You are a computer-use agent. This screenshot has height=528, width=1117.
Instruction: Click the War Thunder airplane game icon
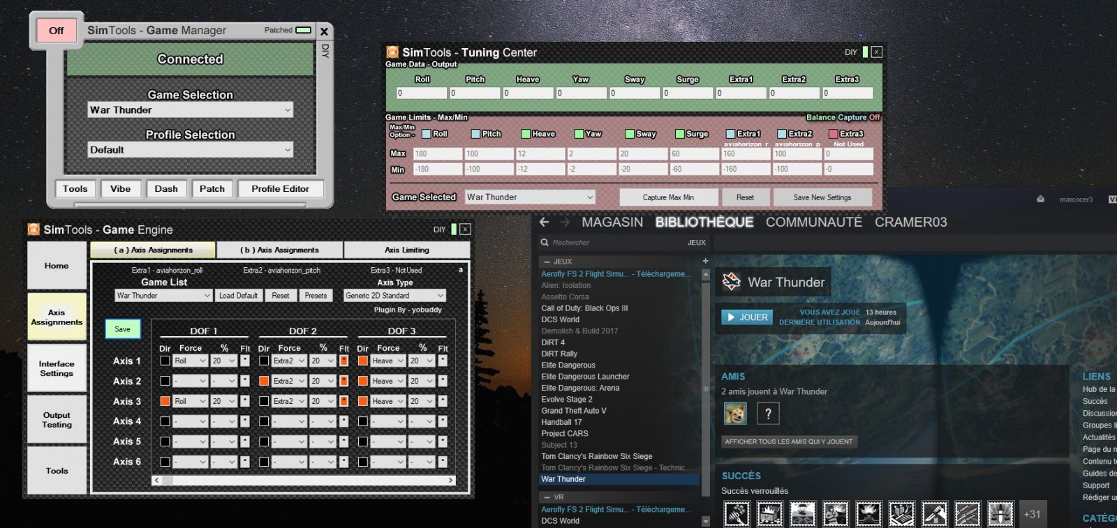click(732, 282)
